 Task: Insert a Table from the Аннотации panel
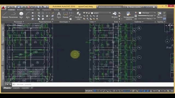(71, 19)
